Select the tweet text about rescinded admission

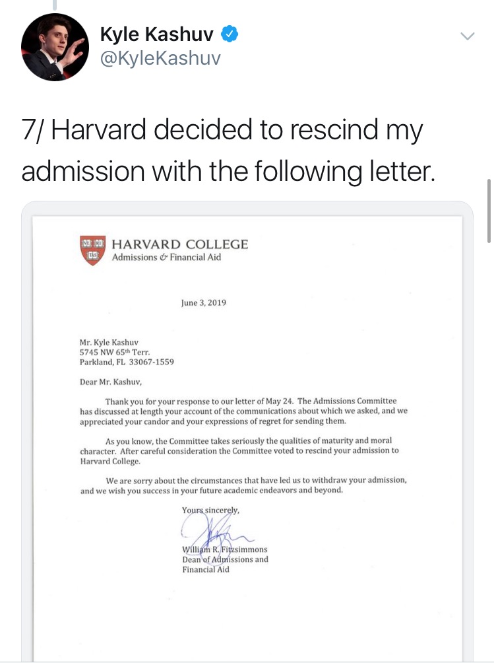pyautogui.click(x=228, y=150)
